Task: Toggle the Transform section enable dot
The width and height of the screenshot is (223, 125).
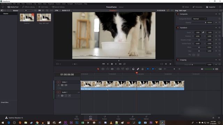Action: tap(178, 28)
